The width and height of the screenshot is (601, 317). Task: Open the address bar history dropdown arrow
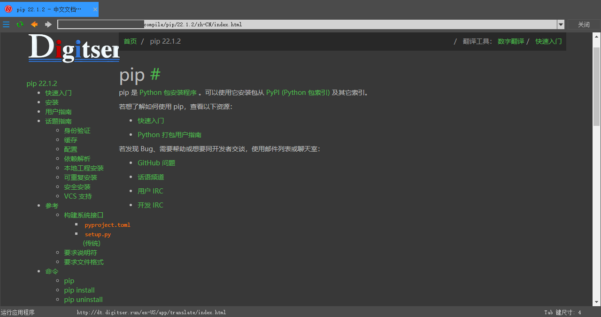point(560,24)
